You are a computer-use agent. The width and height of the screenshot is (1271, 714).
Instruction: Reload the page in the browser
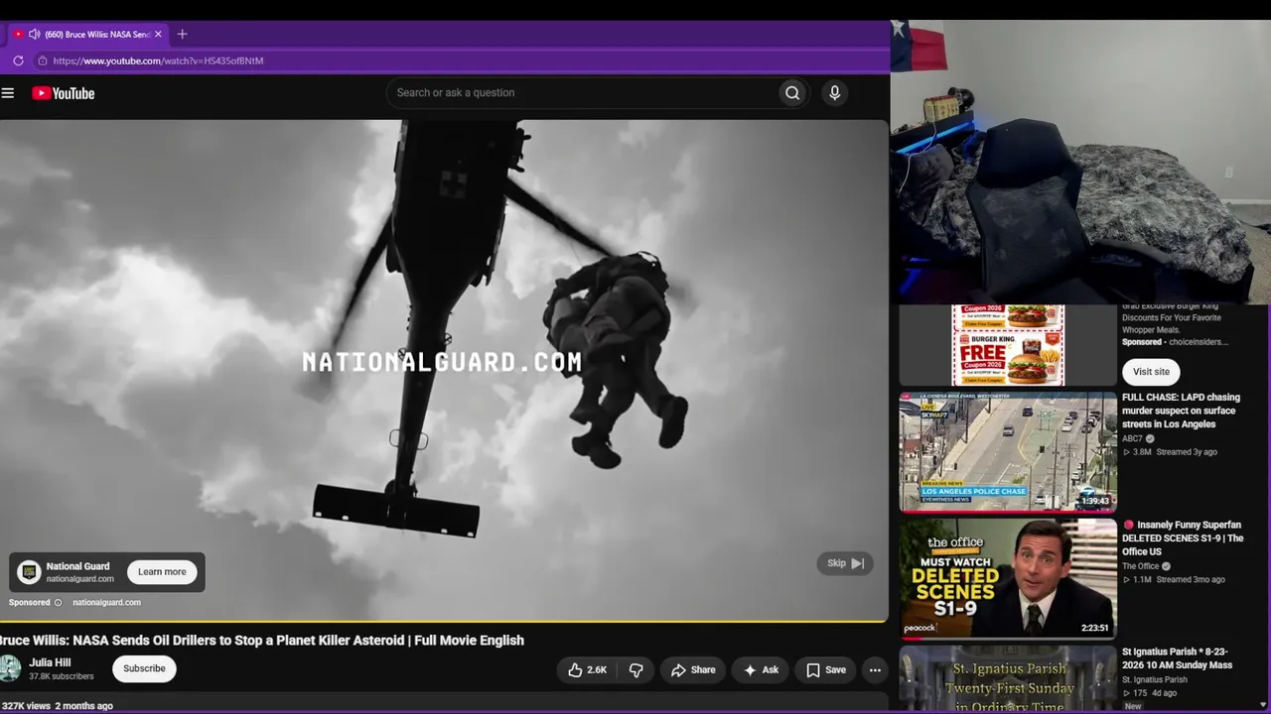18,60
